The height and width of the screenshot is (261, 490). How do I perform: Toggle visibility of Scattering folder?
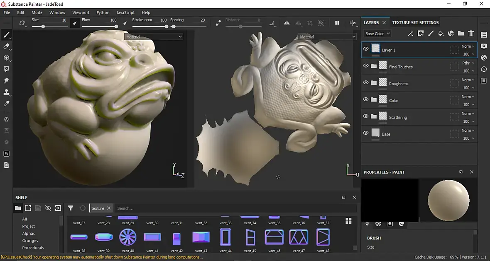pos(365,116)
